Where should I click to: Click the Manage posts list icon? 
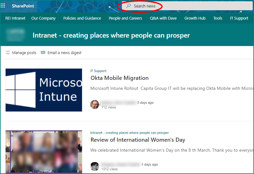point(7,53)
